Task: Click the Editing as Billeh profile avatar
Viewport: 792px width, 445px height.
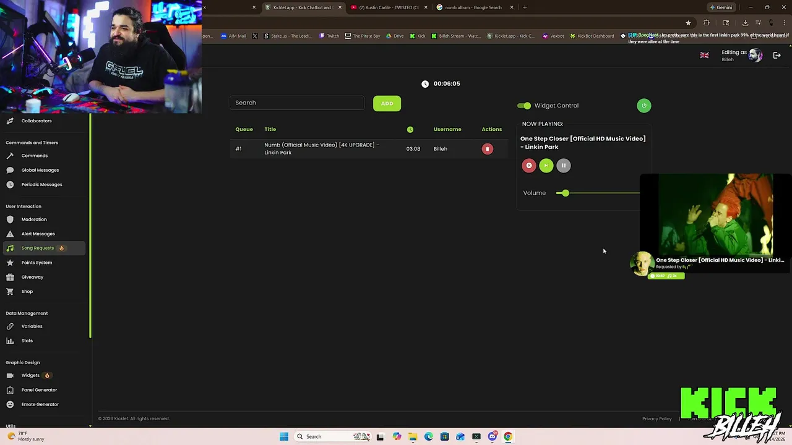Action: coord(755,55)
